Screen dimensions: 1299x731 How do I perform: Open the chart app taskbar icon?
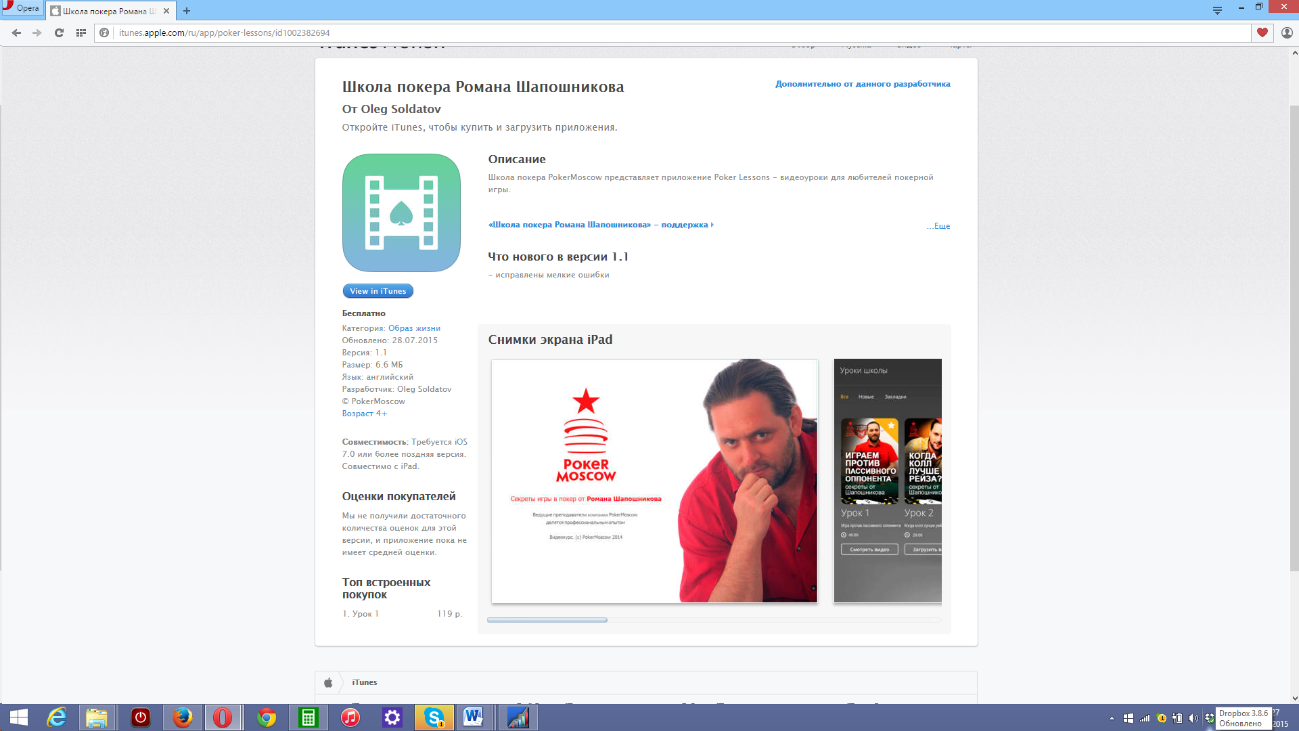coord(518,717)
